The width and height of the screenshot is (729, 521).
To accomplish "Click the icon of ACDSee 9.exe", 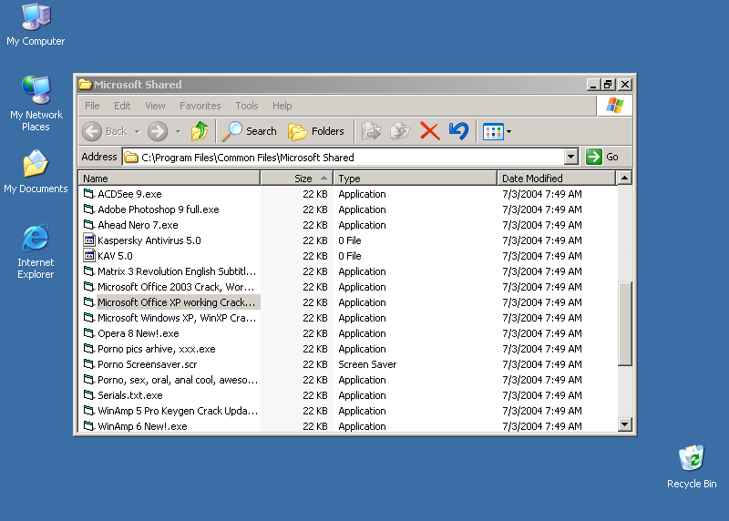I will tap(88, 194).
